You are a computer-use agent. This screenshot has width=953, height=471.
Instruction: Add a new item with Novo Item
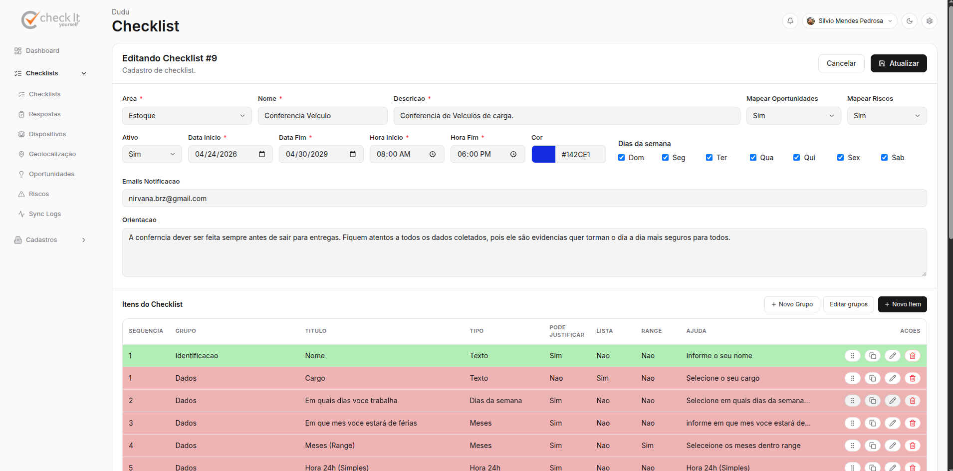coord(903,304)
